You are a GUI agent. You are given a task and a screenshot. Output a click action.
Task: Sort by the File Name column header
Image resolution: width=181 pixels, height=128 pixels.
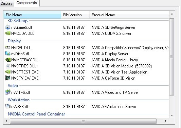[x=32, y=15]
